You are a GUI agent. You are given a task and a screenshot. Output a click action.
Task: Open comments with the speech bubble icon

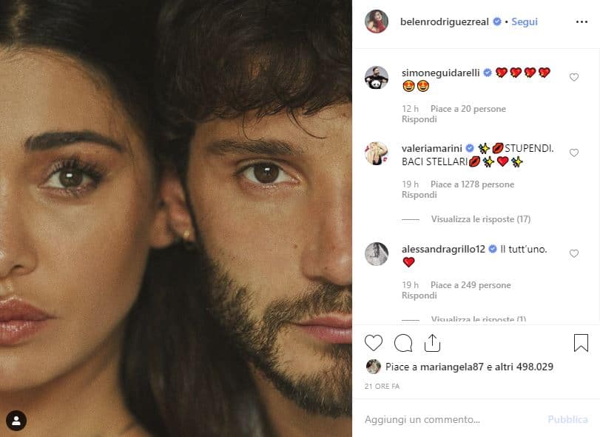pos(402,343)
